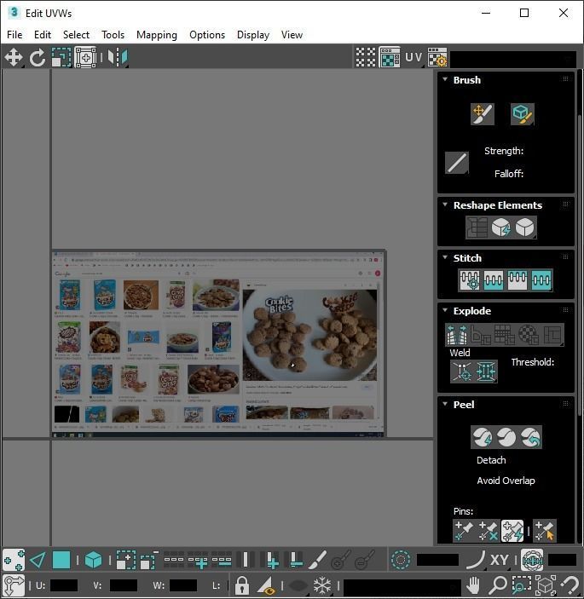Image resolution: width=584 pixels, height=599 pixels.
Task: Open the Select menu
Action: pos(76,35)
